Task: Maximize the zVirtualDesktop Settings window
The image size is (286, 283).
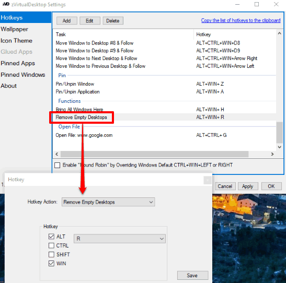Action: coord(257,4)
